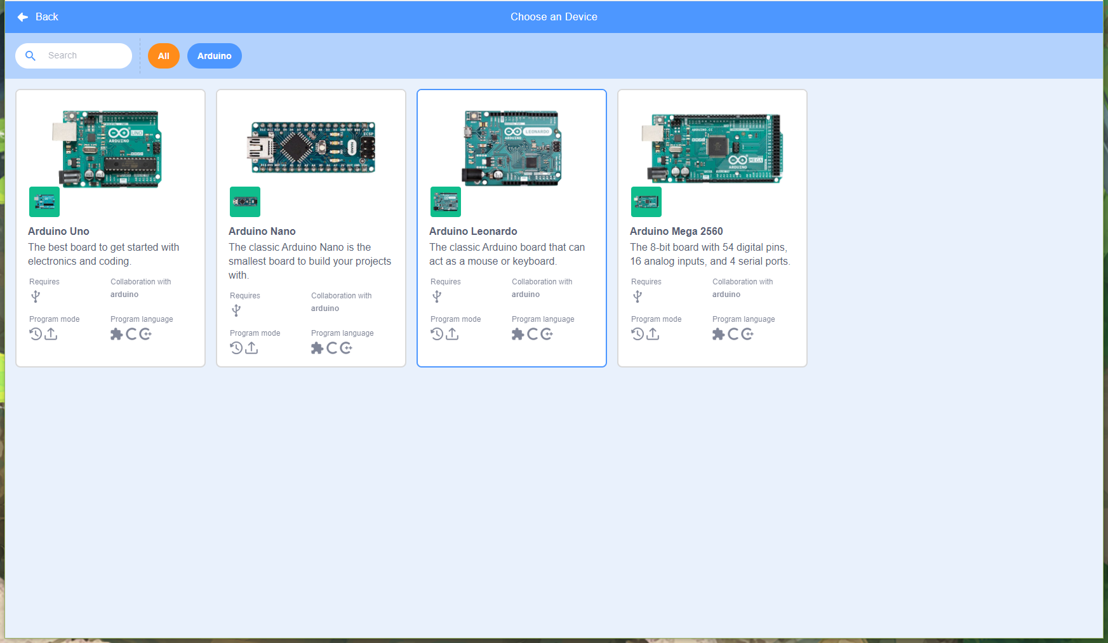Choose the Arduino Nano board photo

pyautogui.click(x=311, y=148)
